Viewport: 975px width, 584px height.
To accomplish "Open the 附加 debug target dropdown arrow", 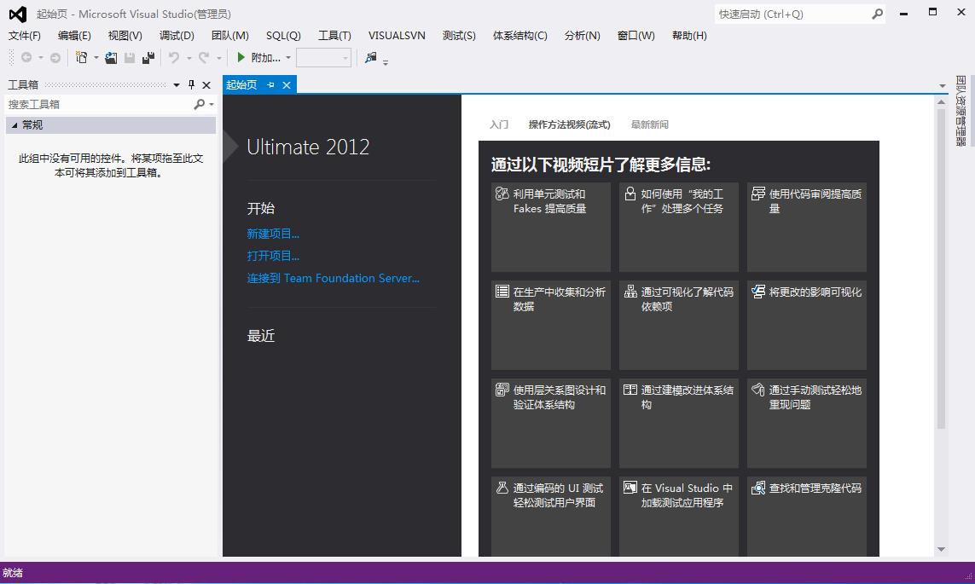I will click(x=288, y=58).
